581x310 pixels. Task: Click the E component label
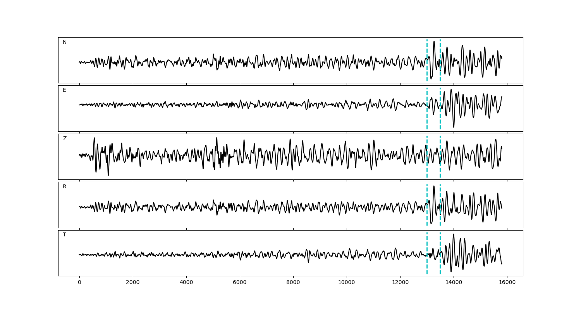pyautogui.click(x=64, y=90)
